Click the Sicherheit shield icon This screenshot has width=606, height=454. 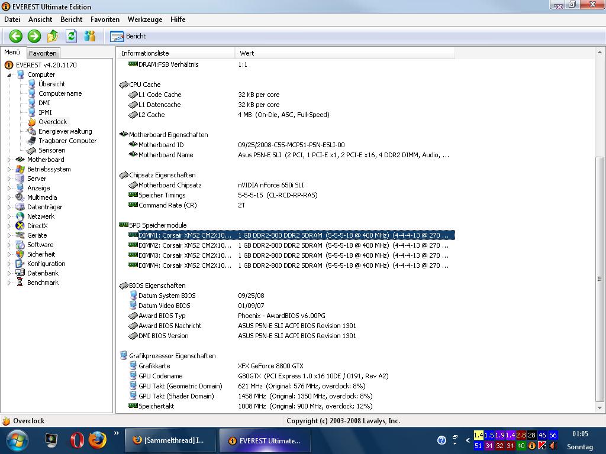(20, 254)
